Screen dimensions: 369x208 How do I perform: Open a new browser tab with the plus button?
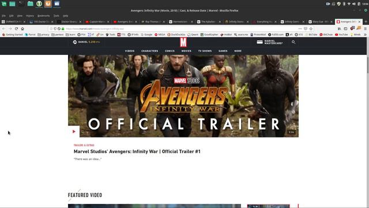pos(366,21)
